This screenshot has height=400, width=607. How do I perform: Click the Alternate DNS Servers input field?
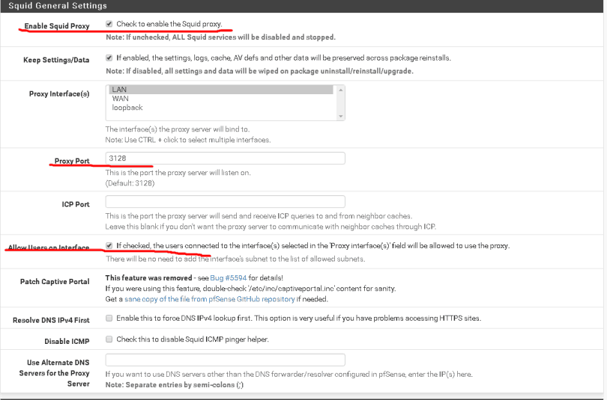225,360
